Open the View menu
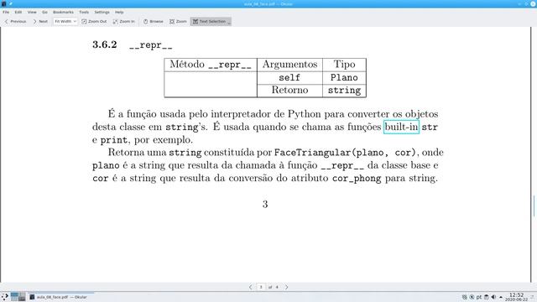The width and height of the screenshot is (537, 302). pos(32,12)
